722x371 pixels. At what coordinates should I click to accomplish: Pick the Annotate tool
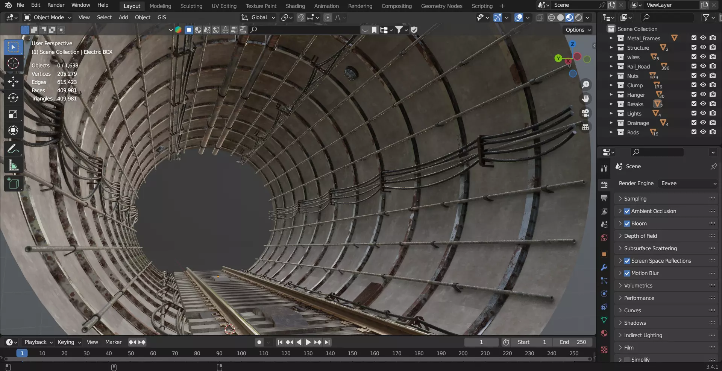click(13, 149)
